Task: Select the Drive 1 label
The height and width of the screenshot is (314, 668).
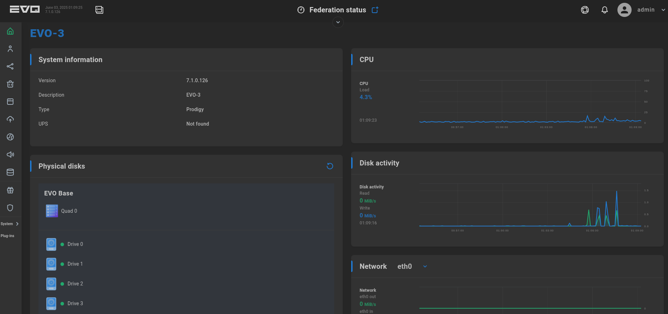Action: [75, 264]
